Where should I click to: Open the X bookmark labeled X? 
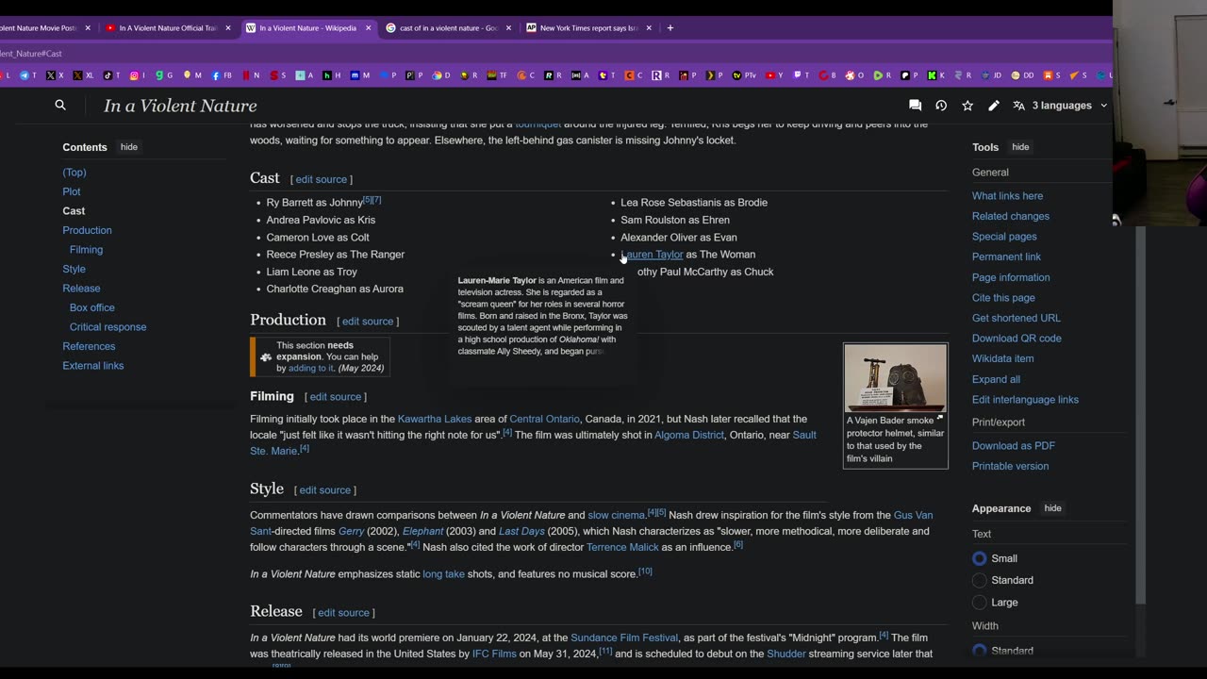[55, 75]
